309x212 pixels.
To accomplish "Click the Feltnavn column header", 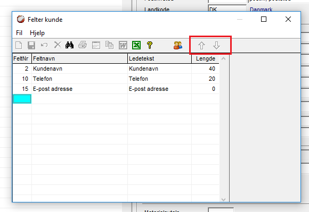I will 79,58.
